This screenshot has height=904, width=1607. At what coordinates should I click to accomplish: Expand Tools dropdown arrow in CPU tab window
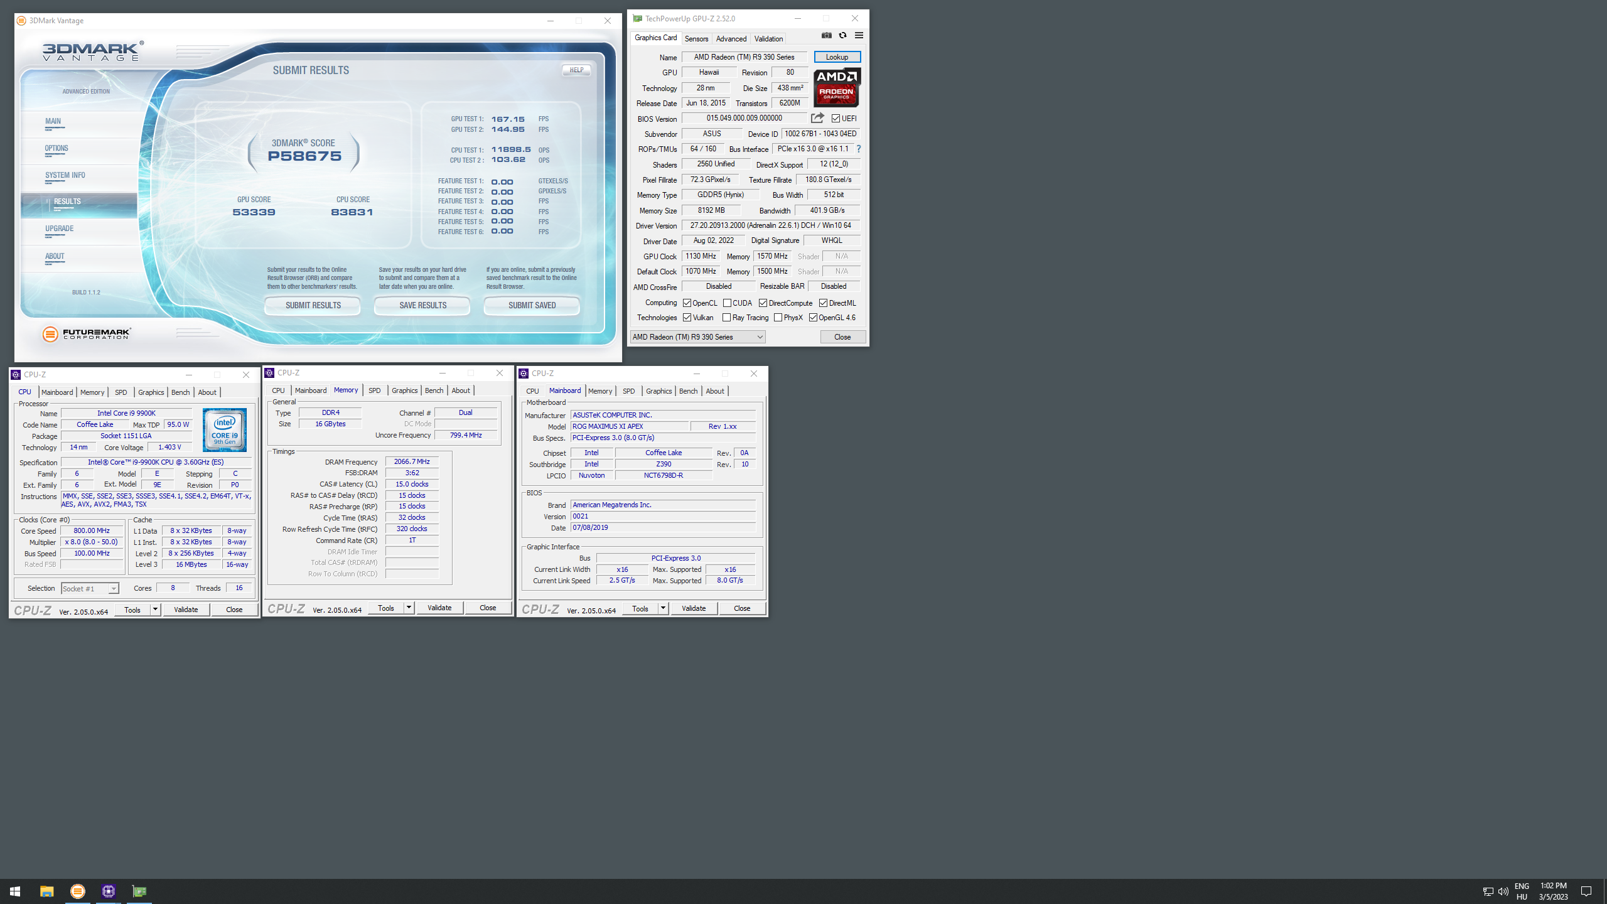click(155, 610)
